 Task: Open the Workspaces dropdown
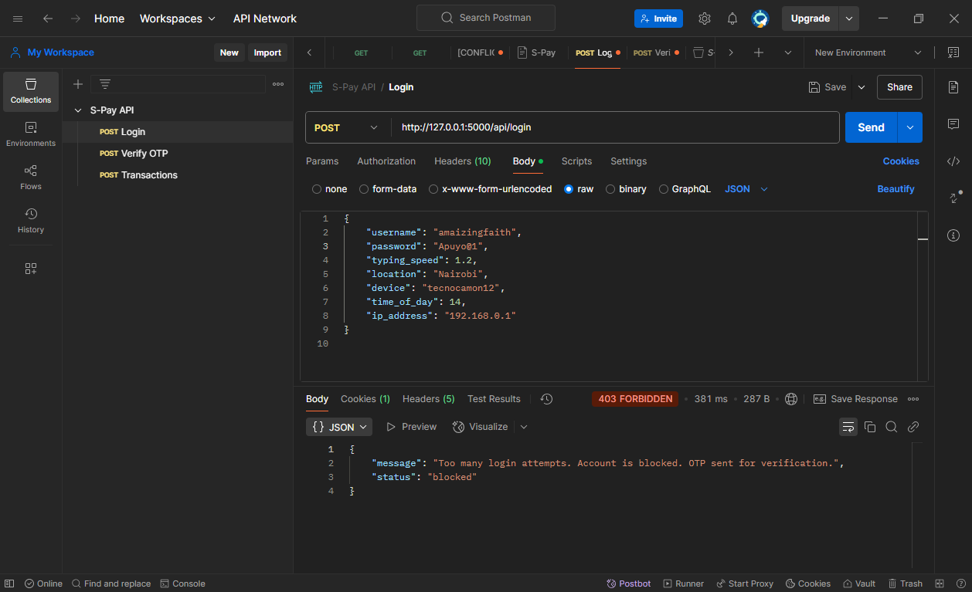178,19
